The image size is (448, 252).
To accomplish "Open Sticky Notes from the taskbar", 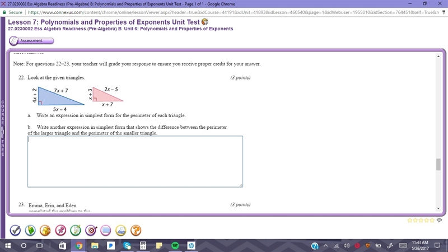I will click(159, 246).
